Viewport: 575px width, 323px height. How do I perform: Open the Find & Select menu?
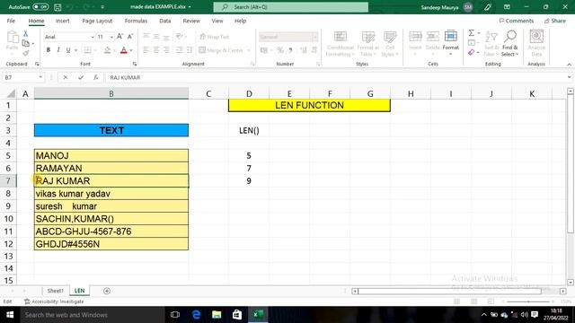click(509, 44)
